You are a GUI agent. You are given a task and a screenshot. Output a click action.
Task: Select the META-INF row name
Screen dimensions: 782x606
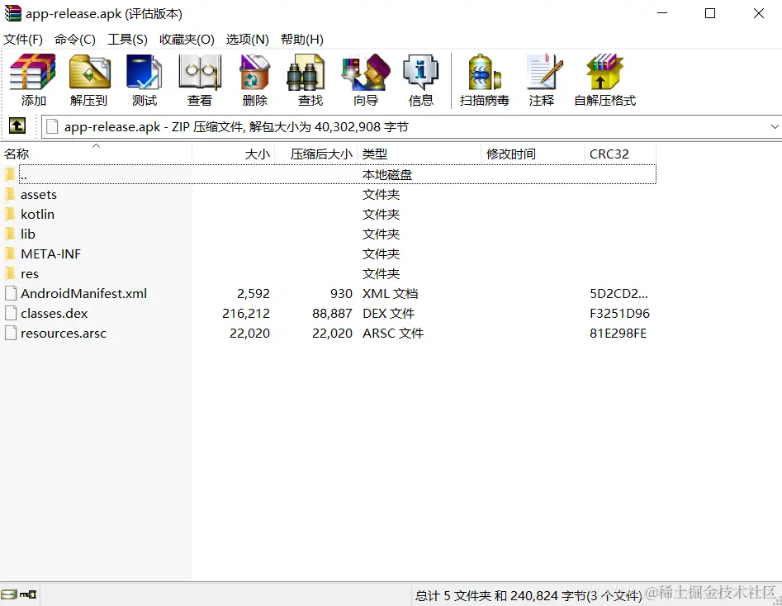(x=50, y=253)
